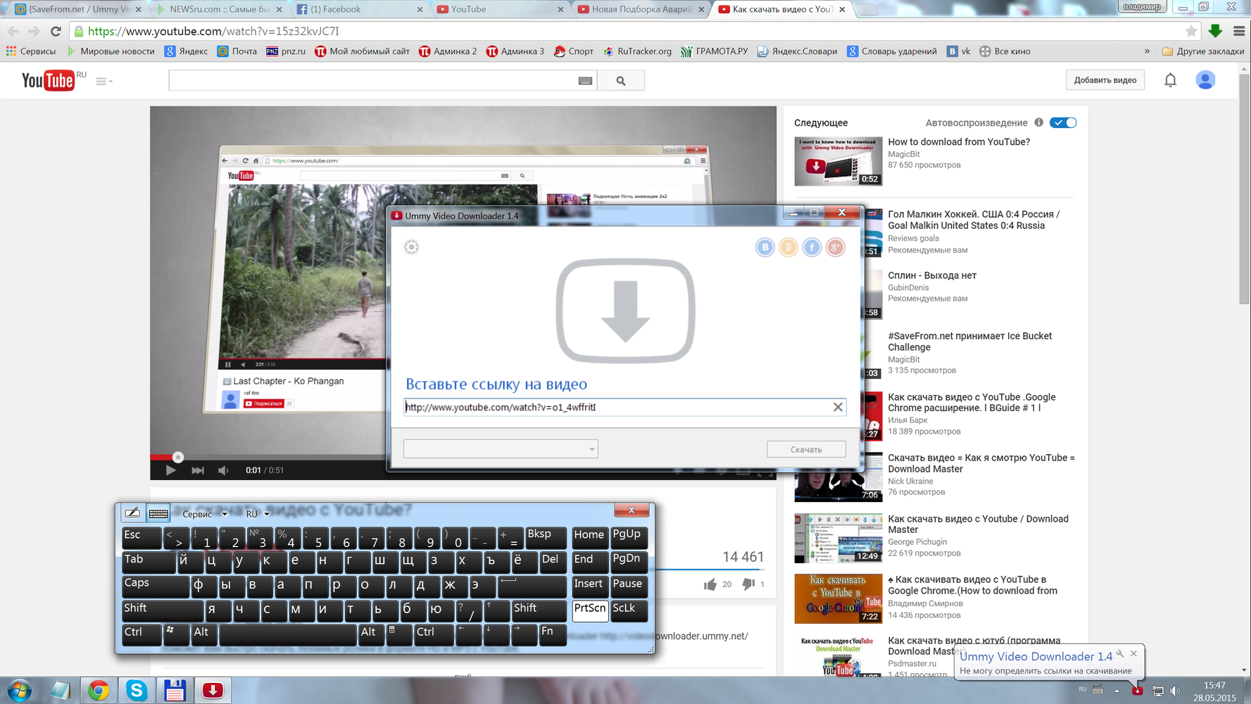This screenshot has width=1251, height=704.
Task: Open Chrome from the taskbar
Action: coord(99,691)
